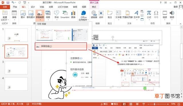Click zoom in plus button
The image size is (183, 106).
coord(168,104)
